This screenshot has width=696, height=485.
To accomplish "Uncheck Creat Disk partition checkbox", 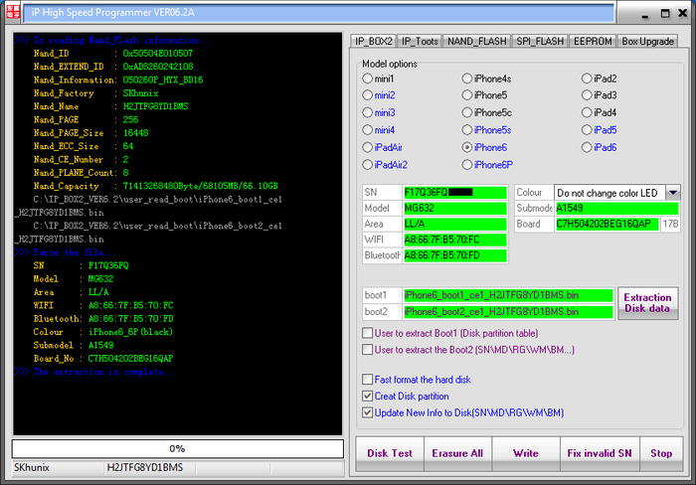I will click(x=369, y=396).
